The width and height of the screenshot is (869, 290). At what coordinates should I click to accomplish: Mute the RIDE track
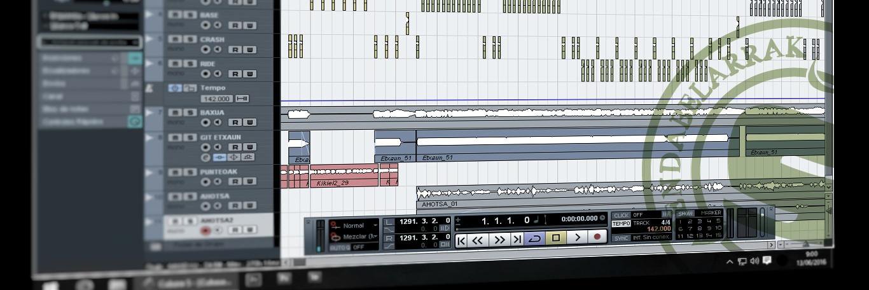176,64
